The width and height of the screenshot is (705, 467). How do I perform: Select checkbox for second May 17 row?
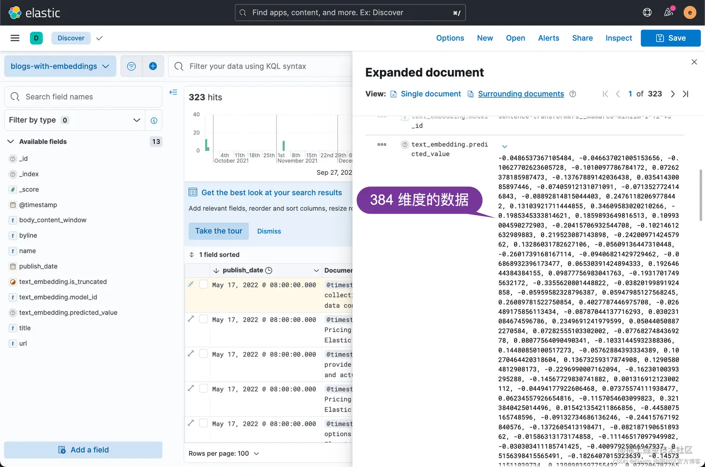tap(203, 319)
